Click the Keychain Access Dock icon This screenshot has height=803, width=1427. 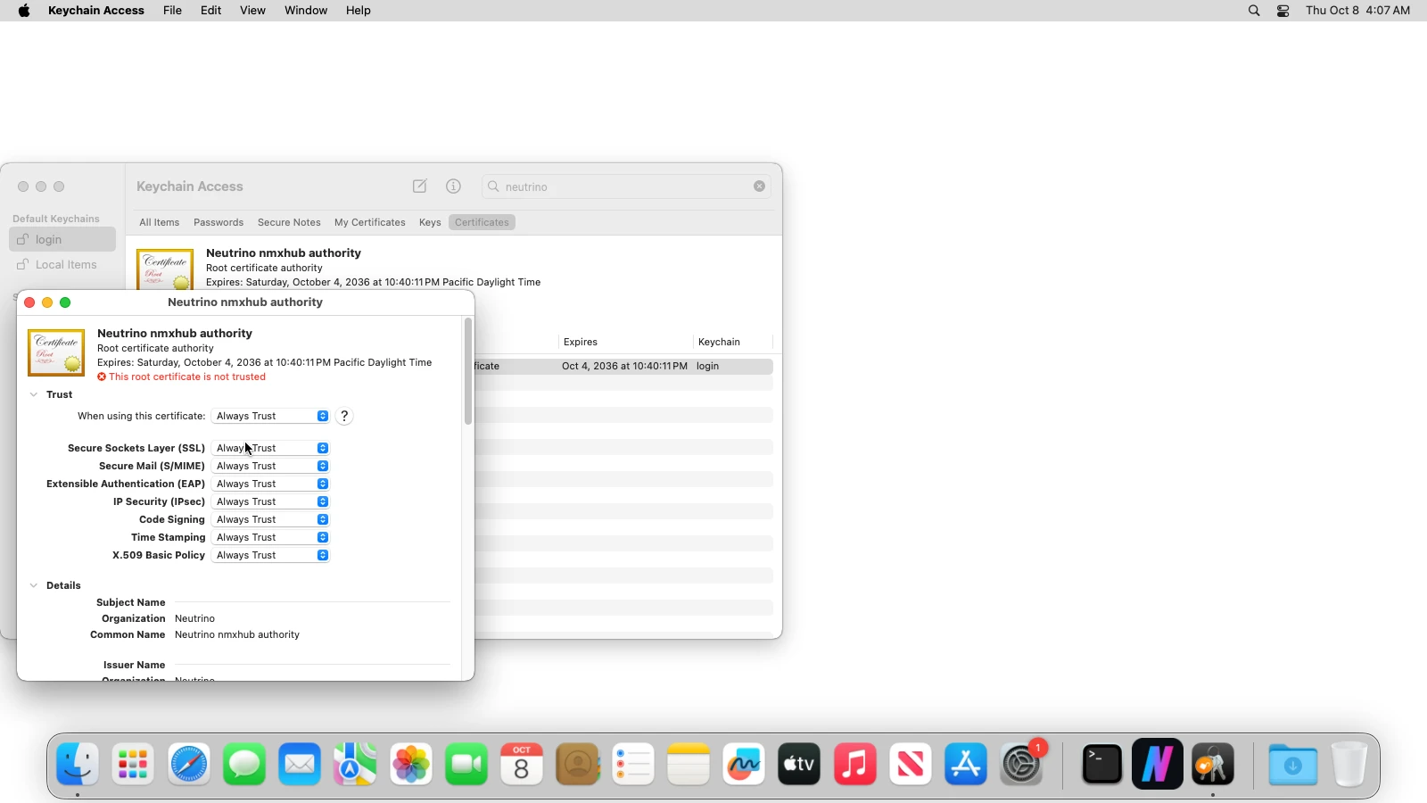(x=1213, y=765)
